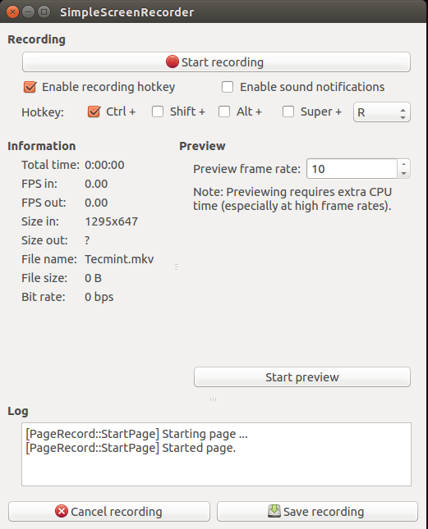428x529 pixels.
Task: Minimize the SimpleScreenRecorder window
Action: click(x=29, y=12)
